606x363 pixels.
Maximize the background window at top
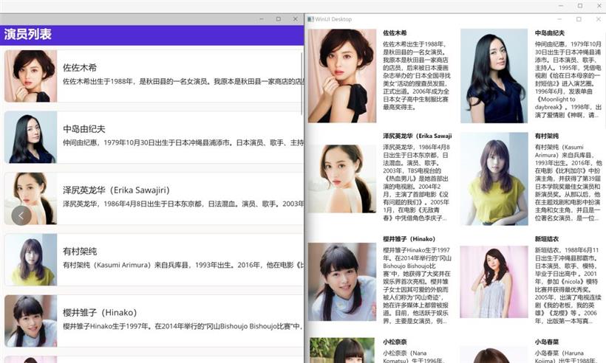(x=580, y=6)
